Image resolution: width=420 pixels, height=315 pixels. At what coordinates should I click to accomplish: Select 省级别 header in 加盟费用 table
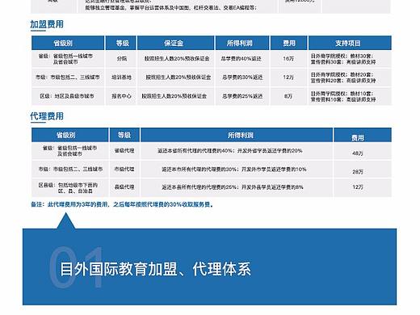pos(68,43)
